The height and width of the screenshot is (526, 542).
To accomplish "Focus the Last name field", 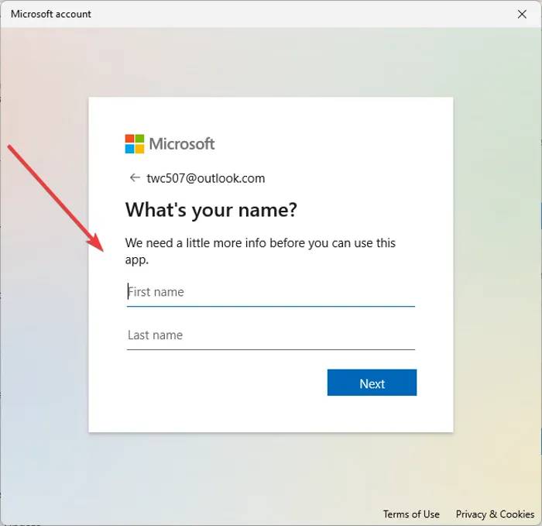I will coord(271,335).
